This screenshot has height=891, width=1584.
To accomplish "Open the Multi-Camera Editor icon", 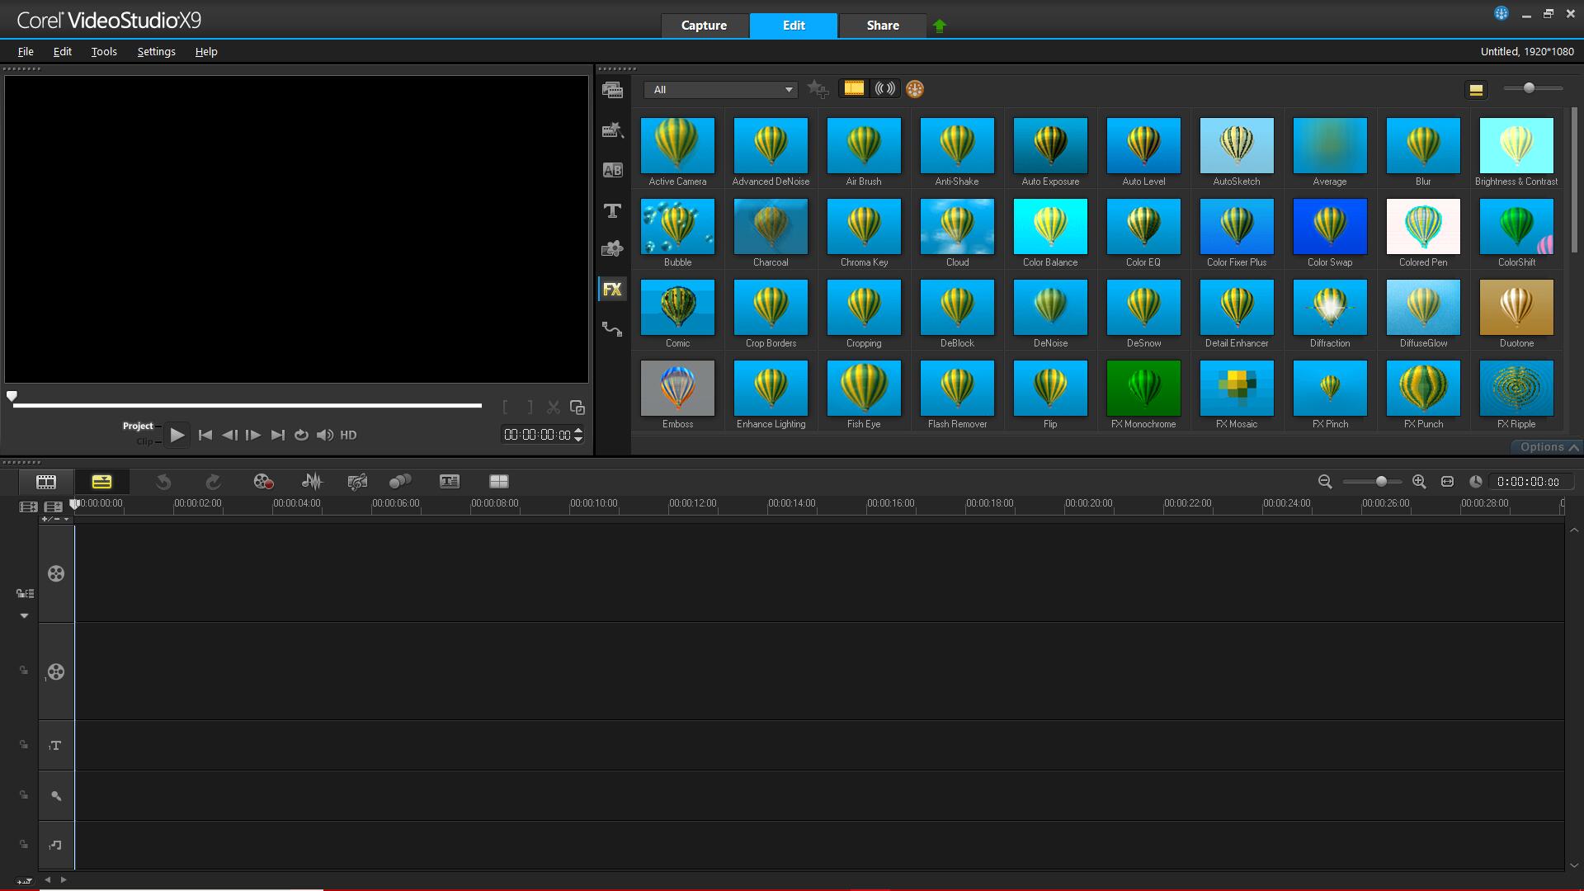I will click(x=498, y=481).
